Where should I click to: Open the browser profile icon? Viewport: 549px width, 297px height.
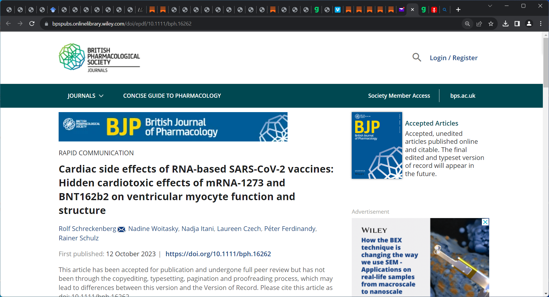(529, 24)
